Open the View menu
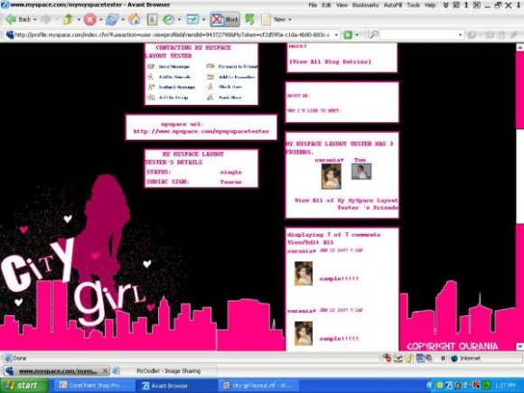This screenshot has width=524, height=393. [342, 5]
